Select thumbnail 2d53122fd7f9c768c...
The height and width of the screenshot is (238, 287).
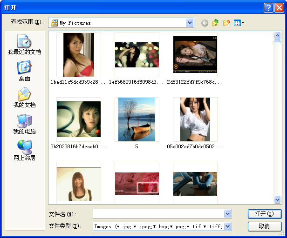click(195, 55)
